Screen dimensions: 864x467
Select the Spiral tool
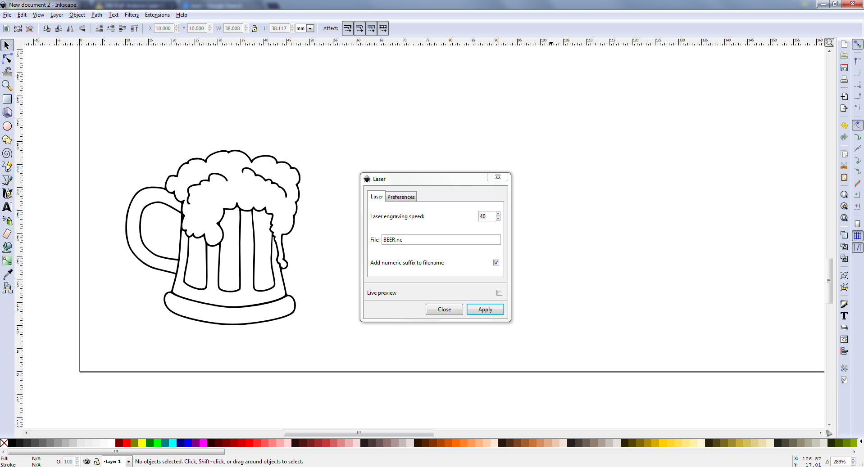[x=7, y=153]
